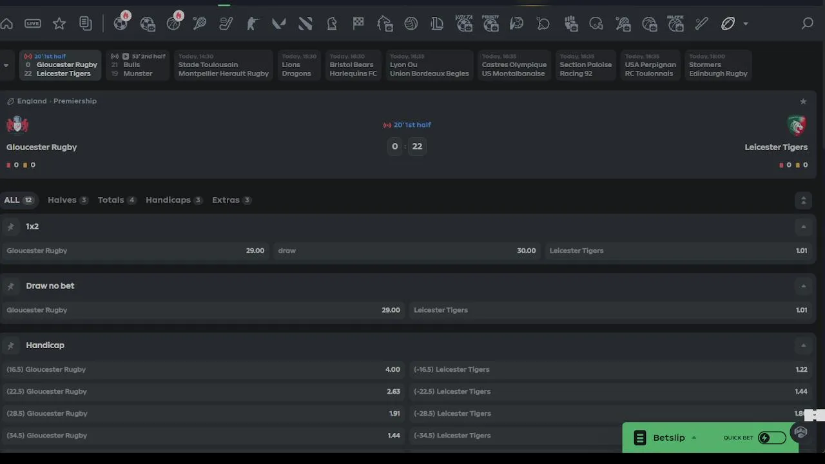Pin the Handicap market
Viewport: 825px width, 464px height.
pyautogui.click(x=10, y=345)
